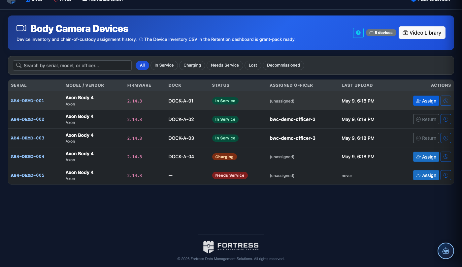Click the DOCK column header
Screen dimensions: 462x267
tap(175, 85)
